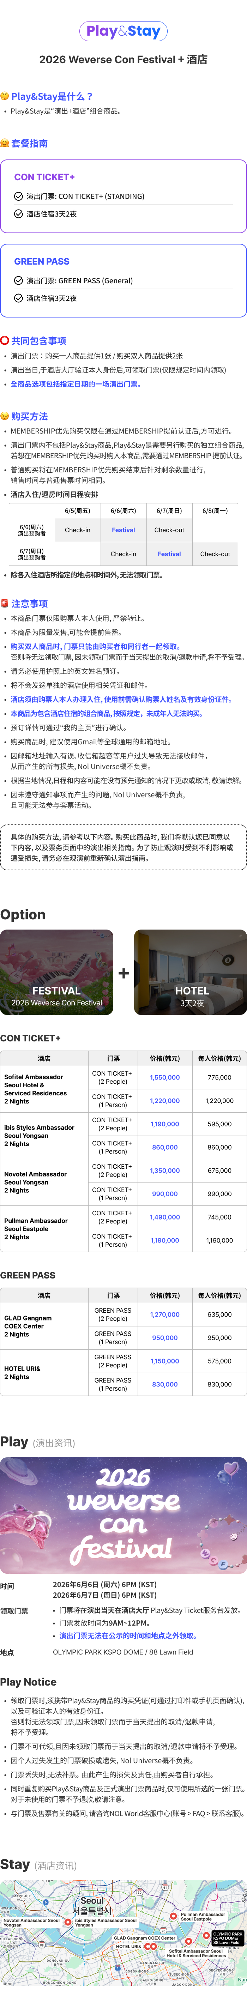Click blue Festival in the 6/6 schedule row

[x=123, y=530]
